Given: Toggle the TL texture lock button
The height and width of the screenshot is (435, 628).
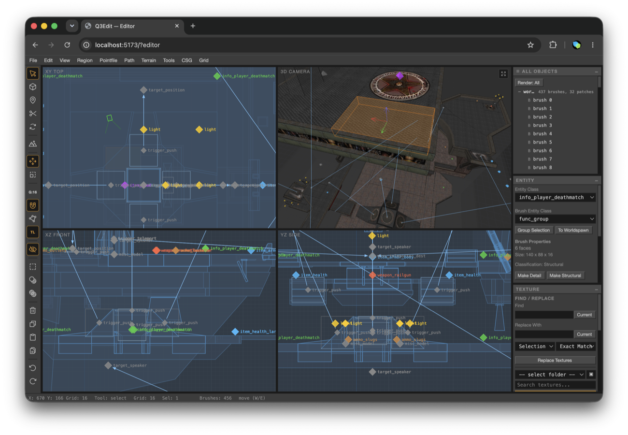Looking at the screenshot, I should coord(33,232).
